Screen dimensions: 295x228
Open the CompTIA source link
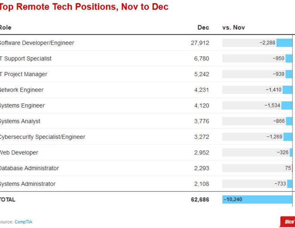point(24,222)
